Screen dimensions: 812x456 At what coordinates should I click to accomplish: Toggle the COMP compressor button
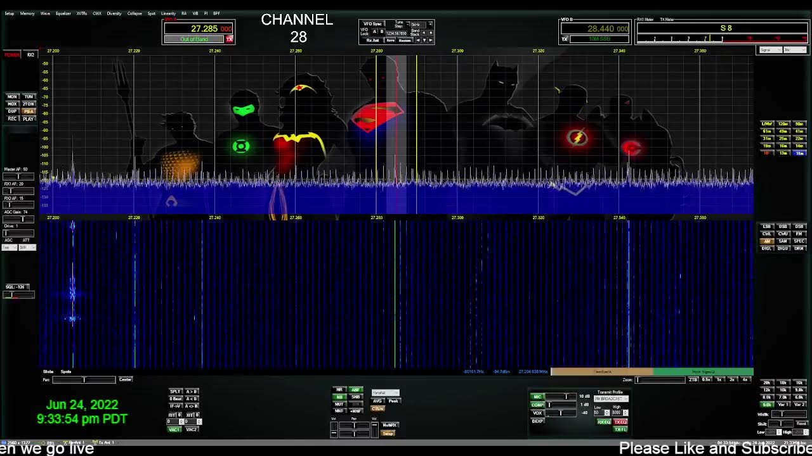537,405
